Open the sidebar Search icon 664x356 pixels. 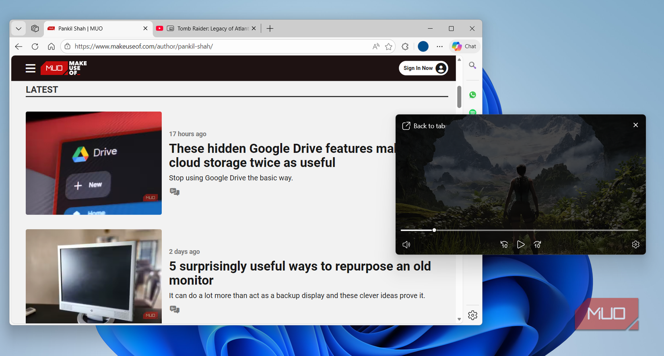tap(472, 65)
